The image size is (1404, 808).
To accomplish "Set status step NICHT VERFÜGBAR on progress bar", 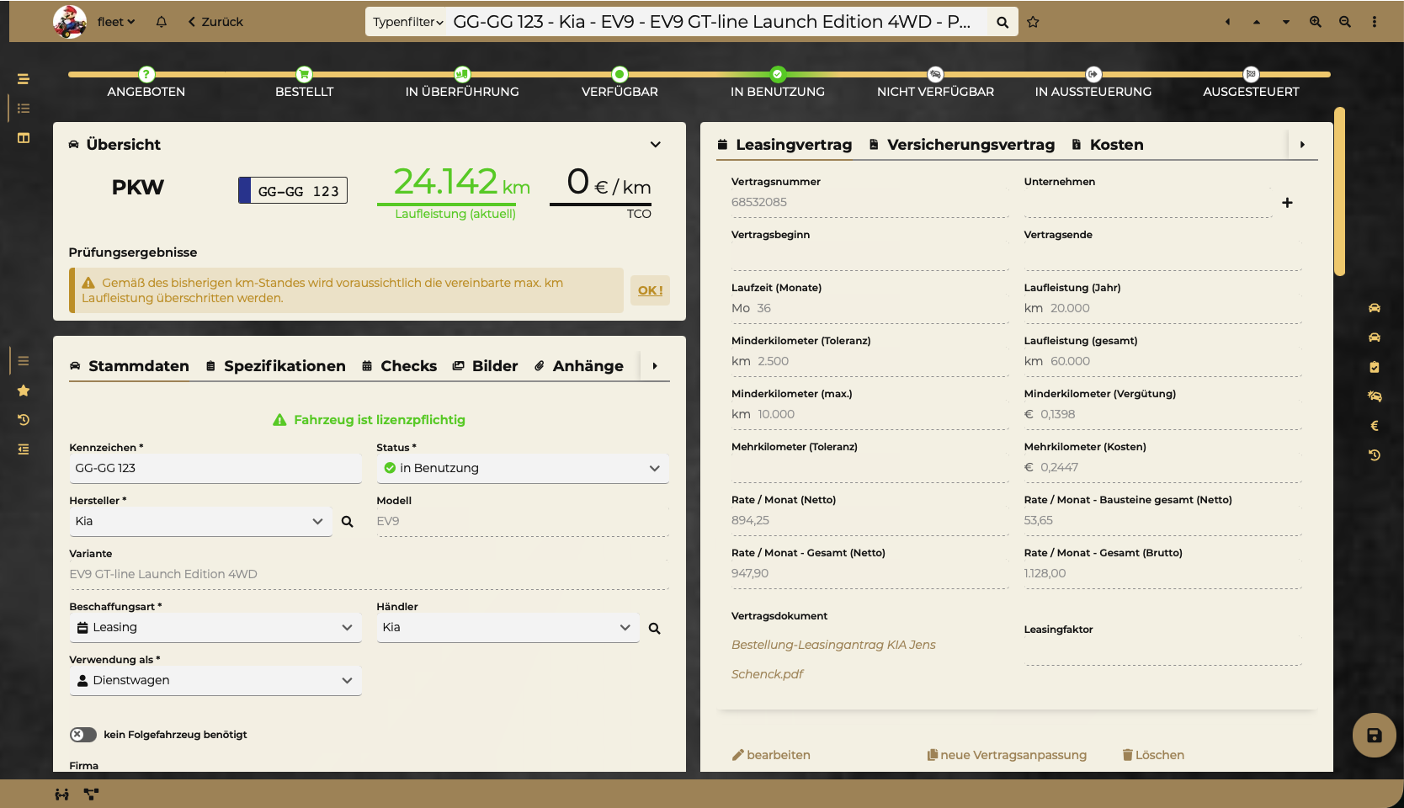I will (x=935, y=82).
